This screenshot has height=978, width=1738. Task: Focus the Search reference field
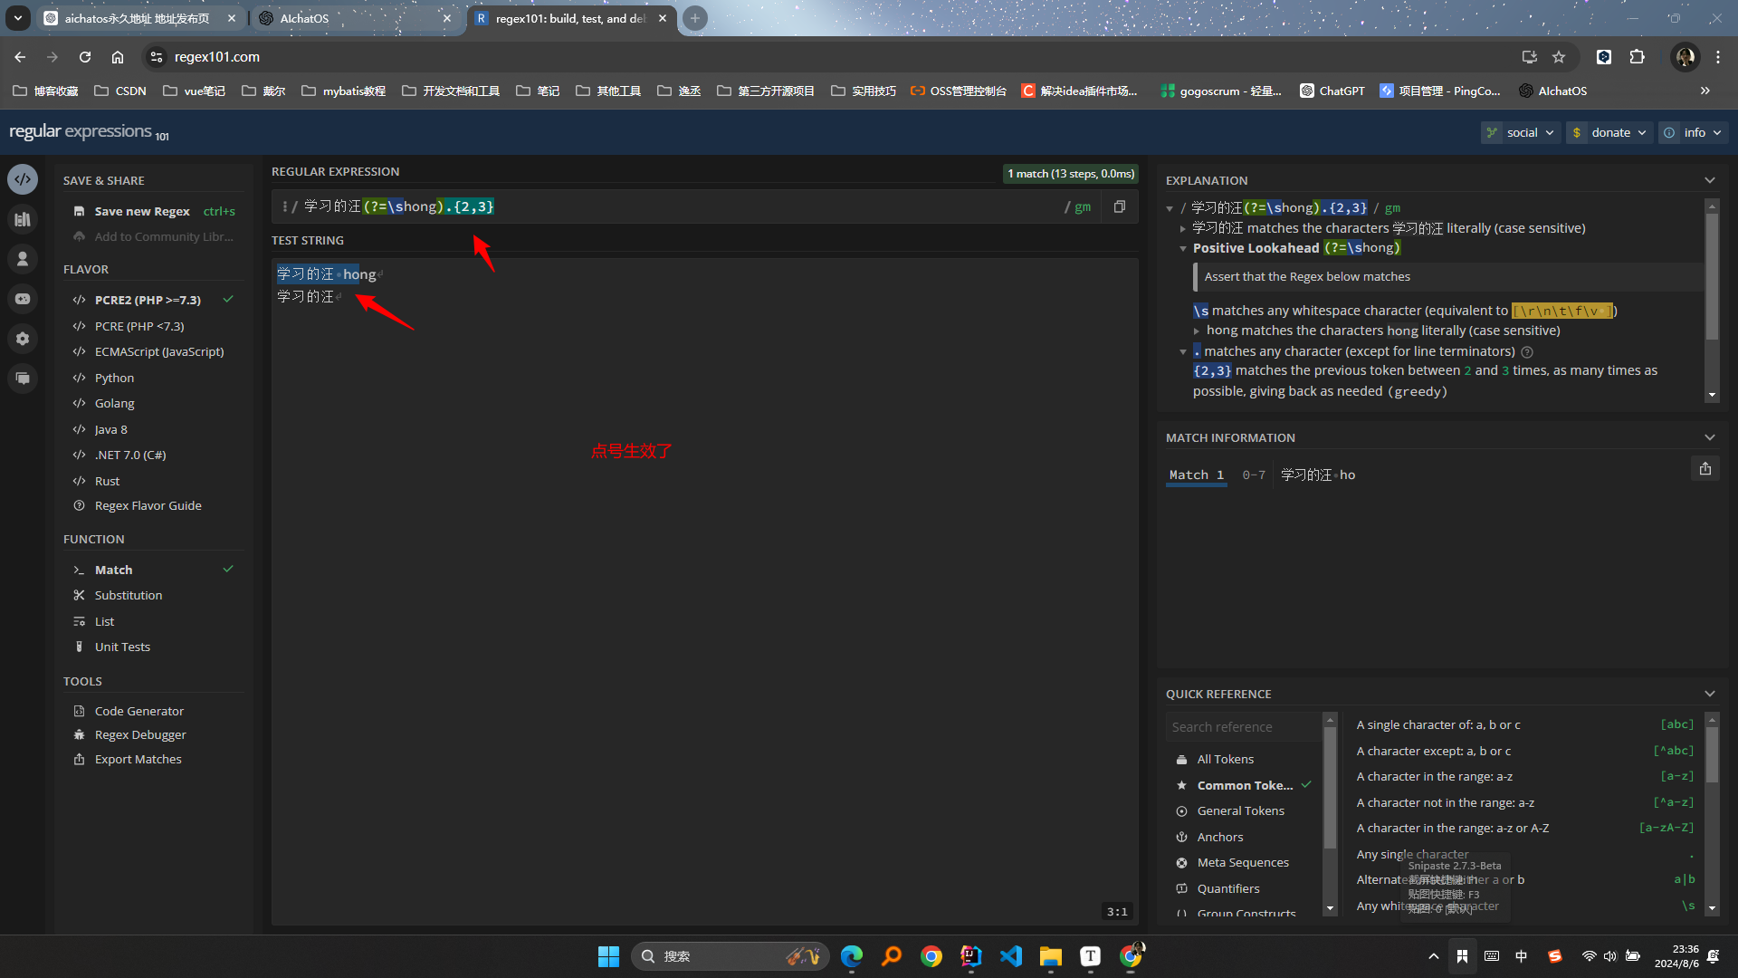(x=1242, y=726)
